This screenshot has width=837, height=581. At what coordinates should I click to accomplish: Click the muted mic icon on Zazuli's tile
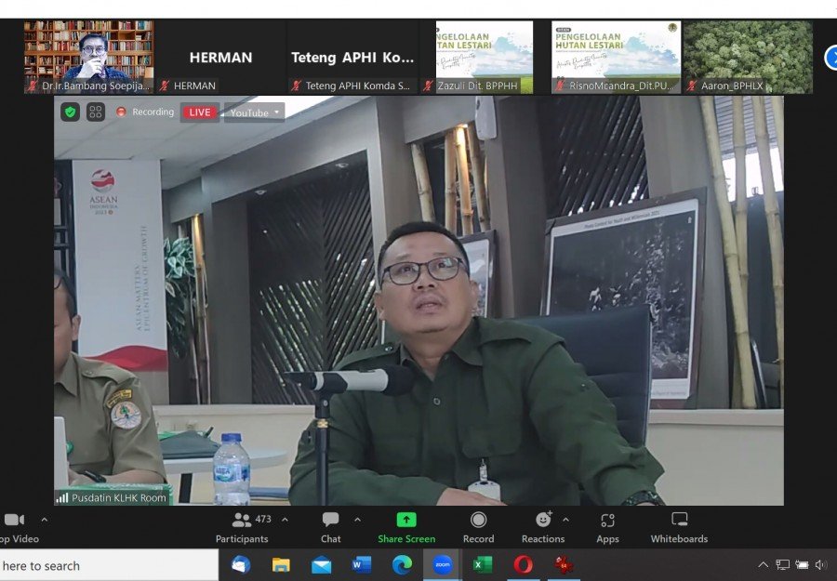pos(428,86)
